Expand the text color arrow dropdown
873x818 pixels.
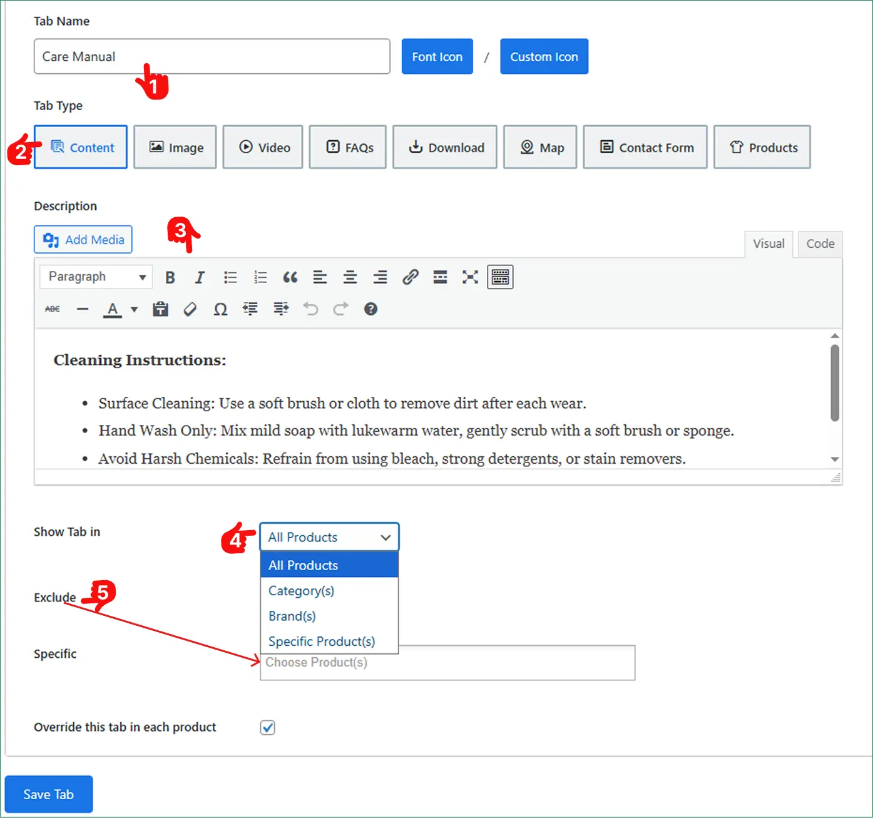click(x=134, y=309)
